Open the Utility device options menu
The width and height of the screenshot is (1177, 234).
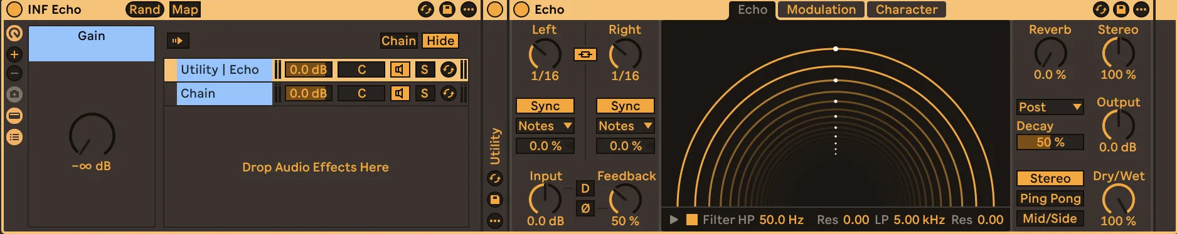tap(495, 221)
